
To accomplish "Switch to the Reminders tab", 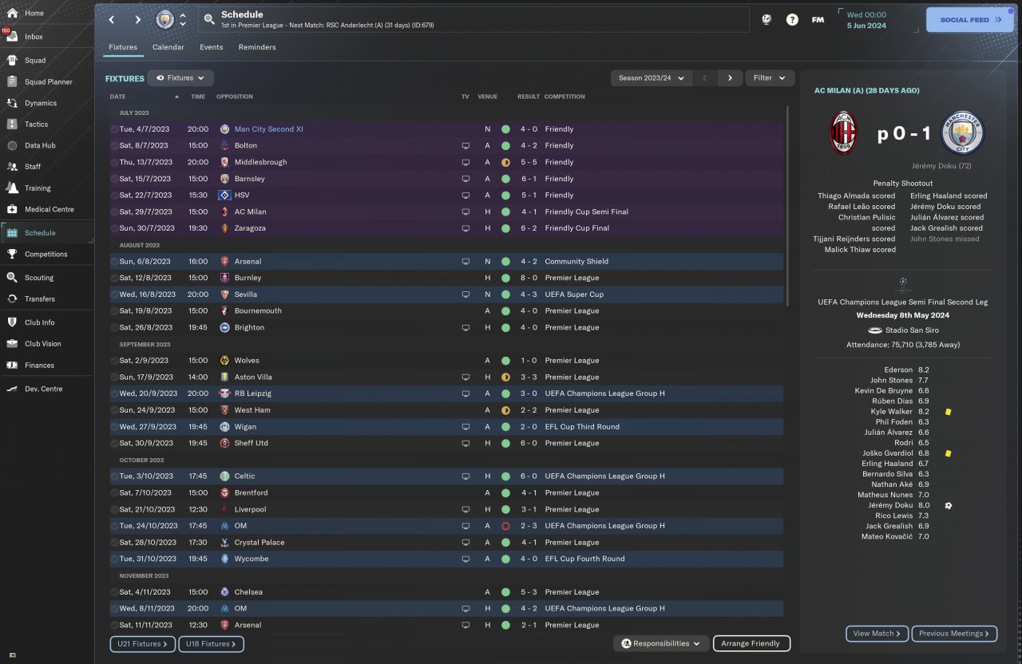I will point(256,47).
